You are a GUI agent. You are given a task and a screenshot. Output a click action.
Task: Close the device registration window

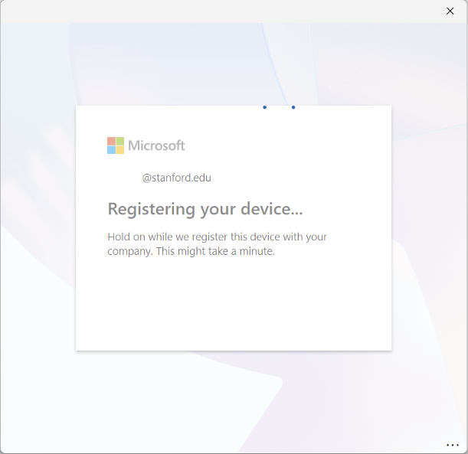[450, 11]
